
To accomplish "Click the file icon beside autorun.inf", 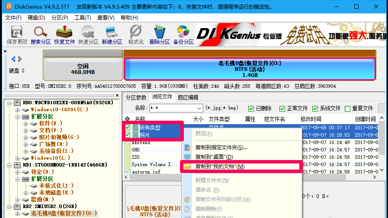I will [128, 171].
